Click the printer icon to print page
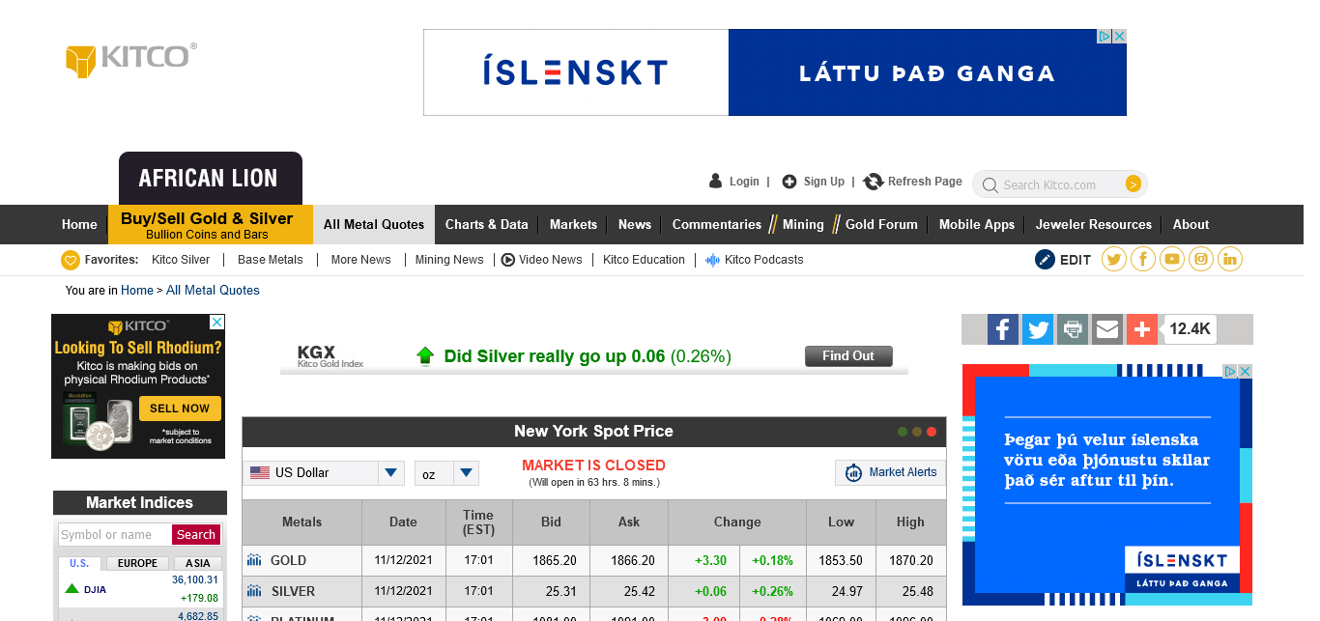This screenshot has height=621, width=1320. [x=1073, y=329]
